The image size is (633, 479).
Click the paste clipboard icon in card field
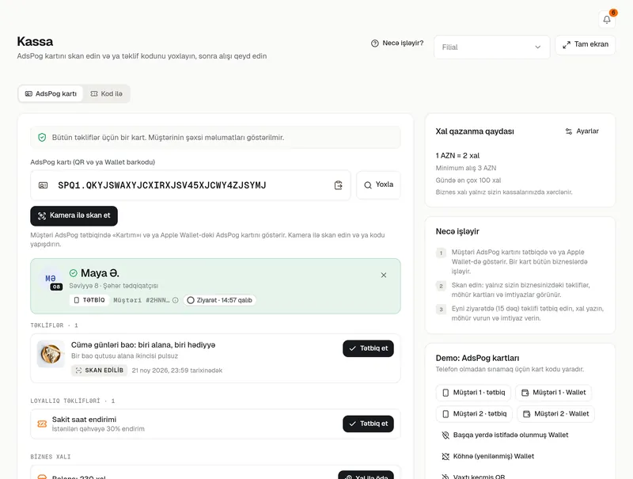(339, 185)
